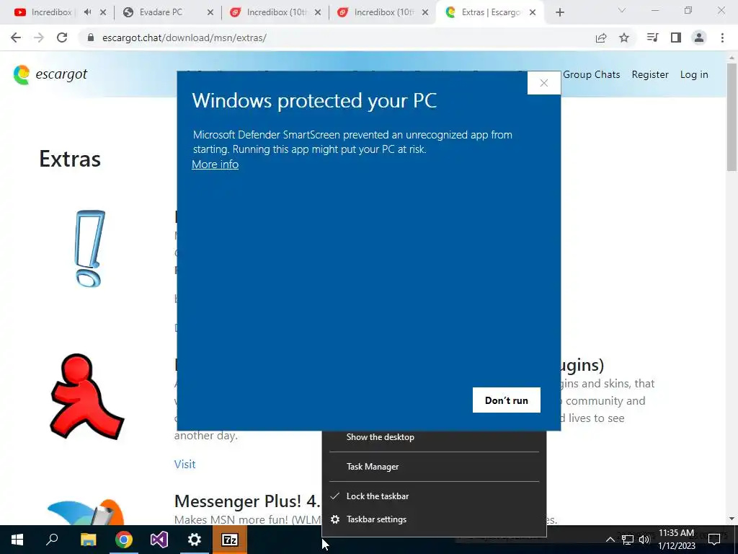
Task: Open the Chrome side panel icon
Action: click(x=676, y=38)
